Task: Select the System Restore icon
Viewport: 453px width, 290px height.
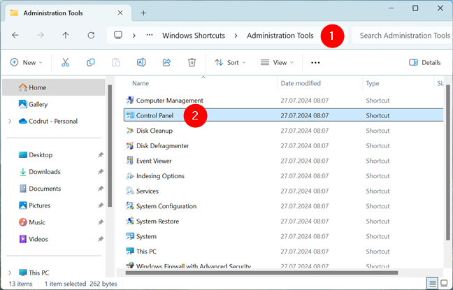Action: [130, 222]
